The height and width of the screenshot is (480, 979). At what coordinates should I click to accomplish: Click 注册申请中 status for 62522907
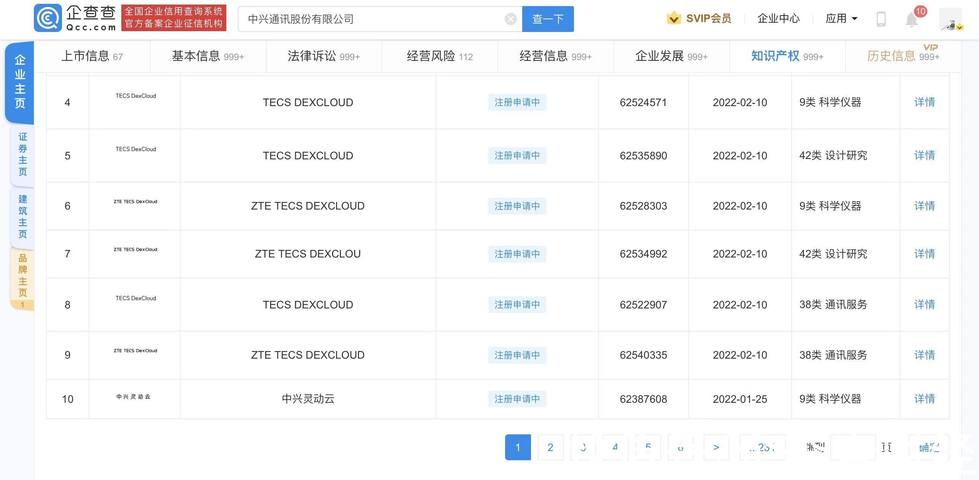pos(517,305)
